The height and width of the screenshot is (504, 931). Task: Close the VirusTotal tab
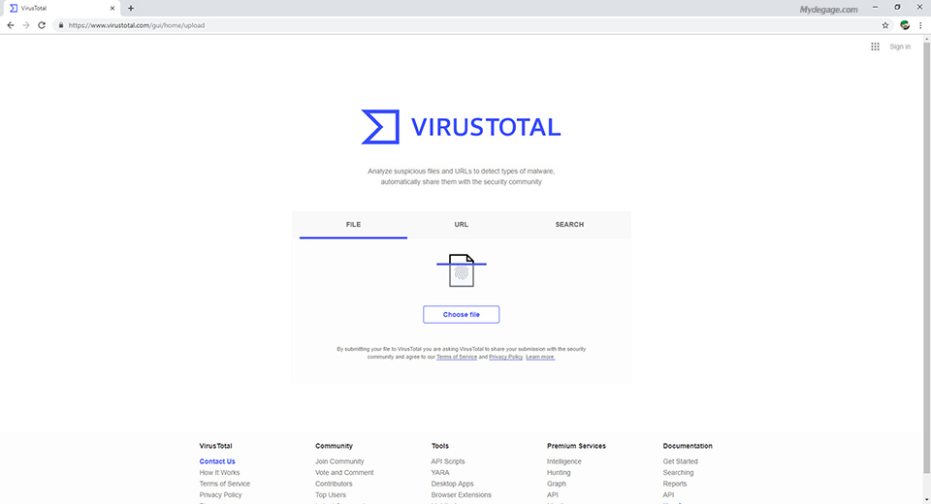[x=112, y=9]
